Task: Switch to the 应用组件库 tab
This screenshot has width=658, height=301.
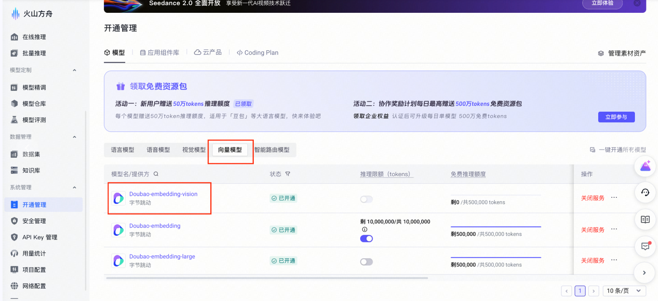Action: click(x=159, y=52)
